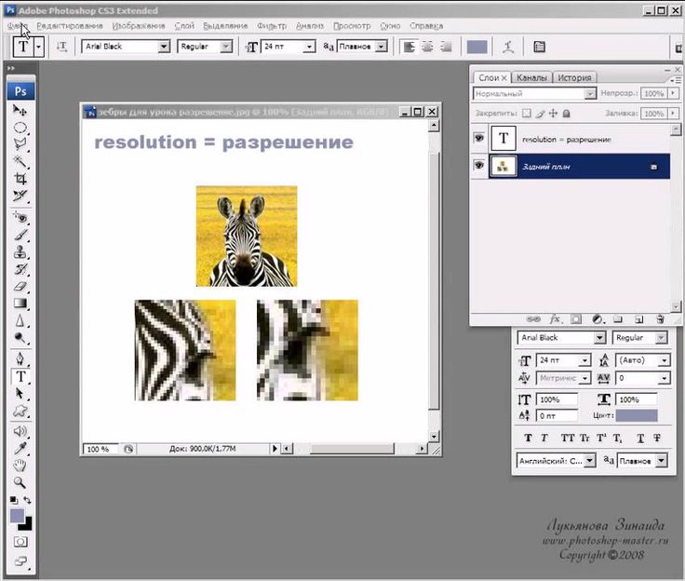Toggle Faux Italic in Character panel
Screen dimensions: 685x581
click(x=544, y=438)
